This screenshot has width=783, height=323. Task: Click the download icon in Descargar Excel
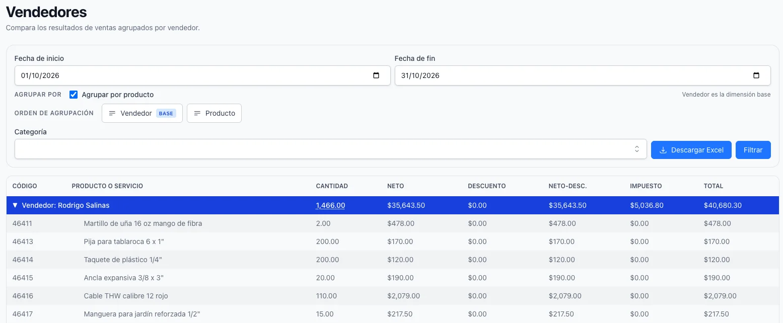(663, 150)
